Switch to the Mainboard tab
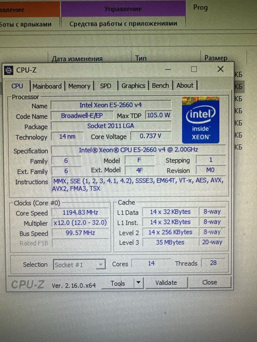The width and height of the screenshot is (257, 342). pos(47,86)
